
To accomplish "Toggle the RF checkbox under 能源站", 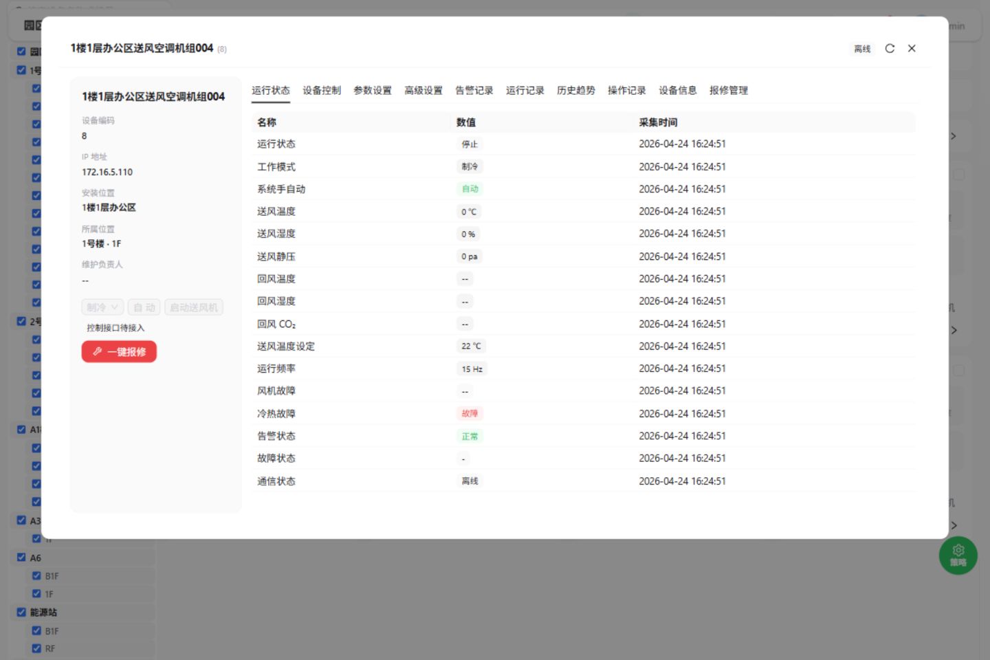I will pos(36,648).
